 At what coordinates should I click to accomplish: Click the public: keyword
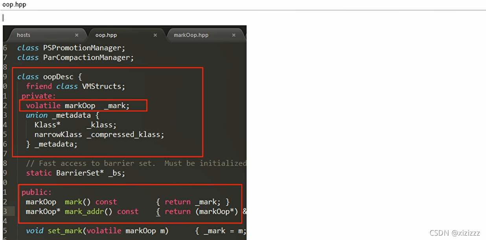(x=37, y=192)
